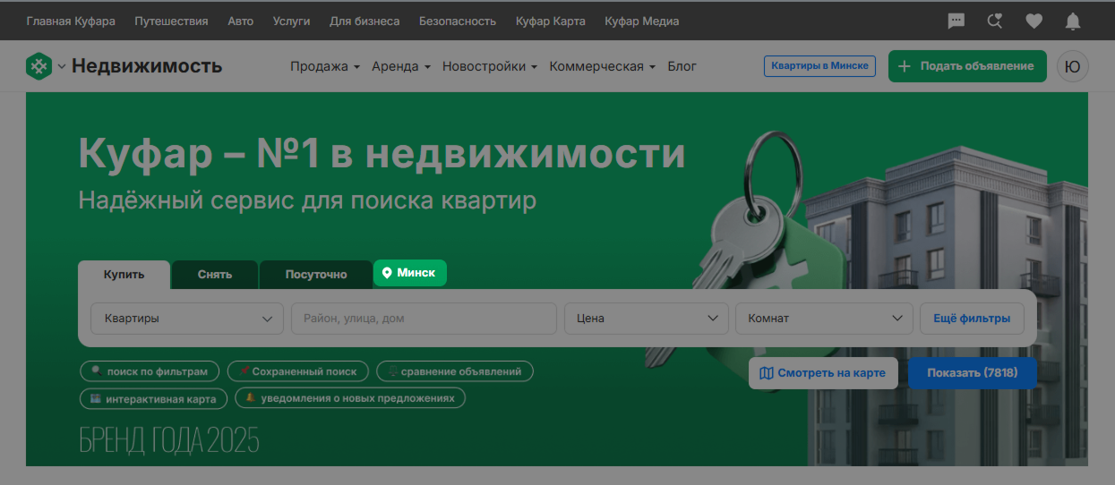The height and width of the screenshot is (485, 1115).
Task: Go to Главная Куфара
Action: tap(71, 21)
